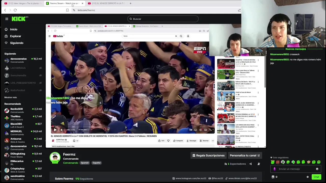The height and width of the screenshot is (183, 326).
Task: Click Recortar under the YouTube video
Action: pos(204,141)
